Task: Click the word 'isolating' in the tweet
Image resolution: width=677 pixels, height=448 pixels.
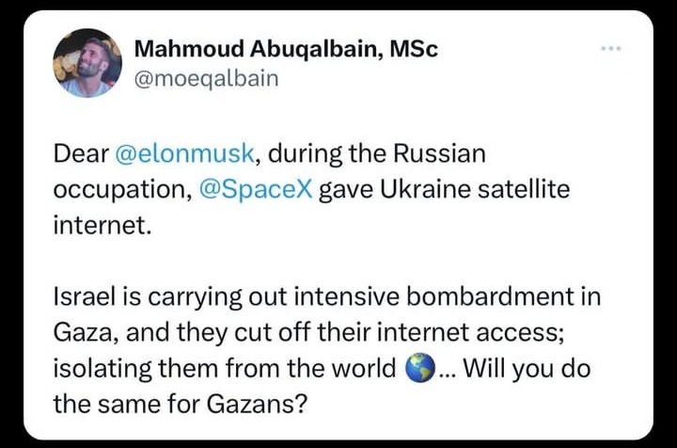Action: (x=102, y=369)
